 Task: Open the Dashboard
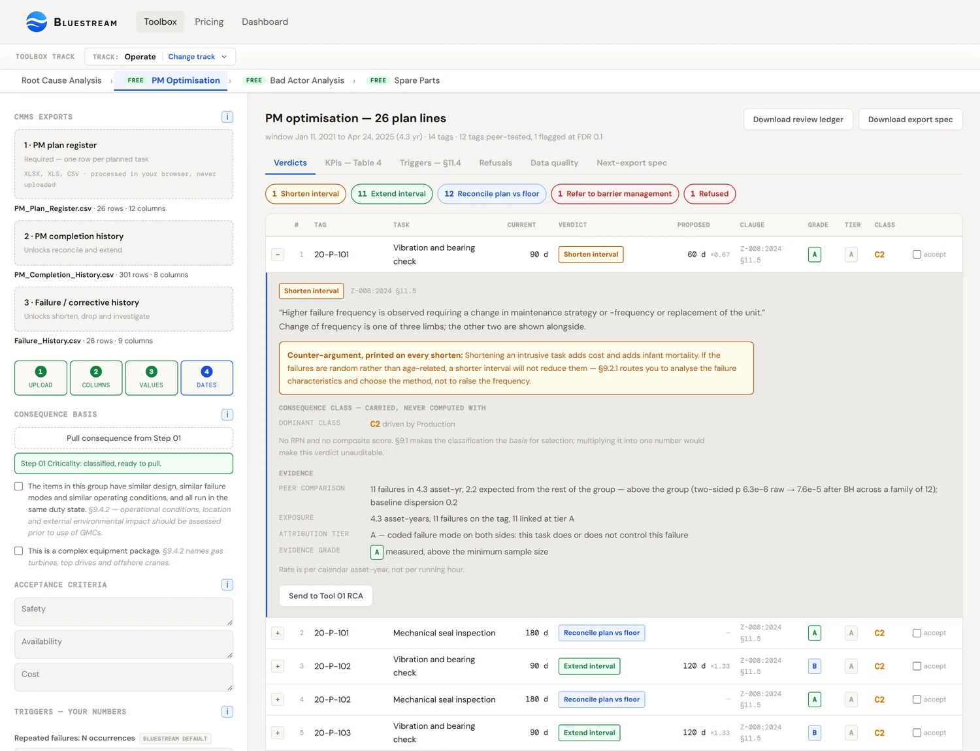coord(265,22)
